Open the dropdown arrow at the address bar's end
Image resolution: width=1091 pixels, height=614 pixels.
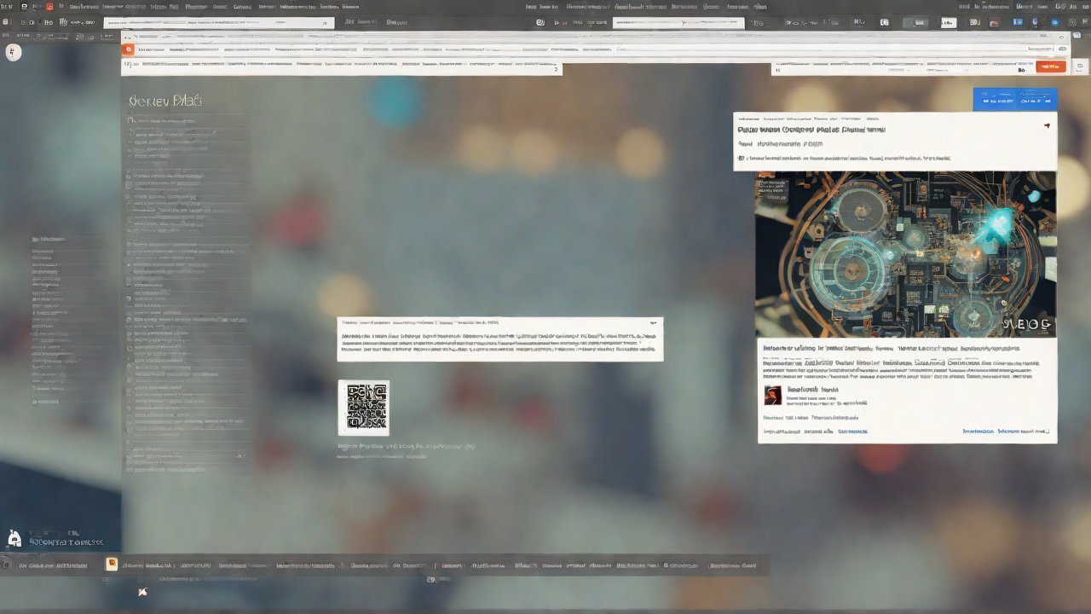pos(324,23)
